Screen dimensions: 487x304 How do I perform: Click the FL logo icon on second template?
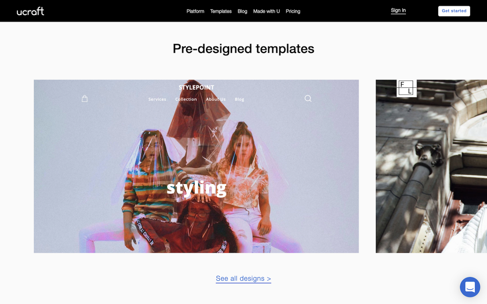406,88
